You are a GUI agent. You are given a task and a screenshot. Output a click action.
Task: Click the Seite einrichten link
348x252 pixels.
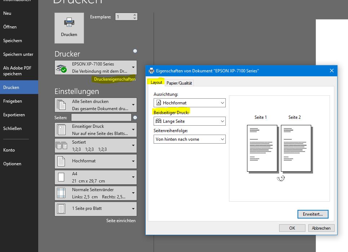(121, 221)
